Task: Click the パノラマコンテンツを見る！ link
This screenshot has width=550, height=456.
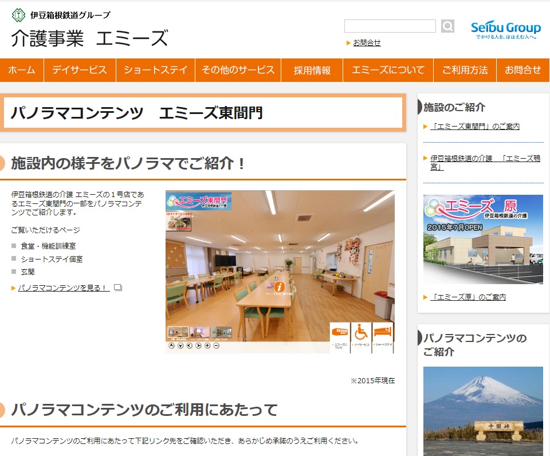Action: tap(64, 288)
